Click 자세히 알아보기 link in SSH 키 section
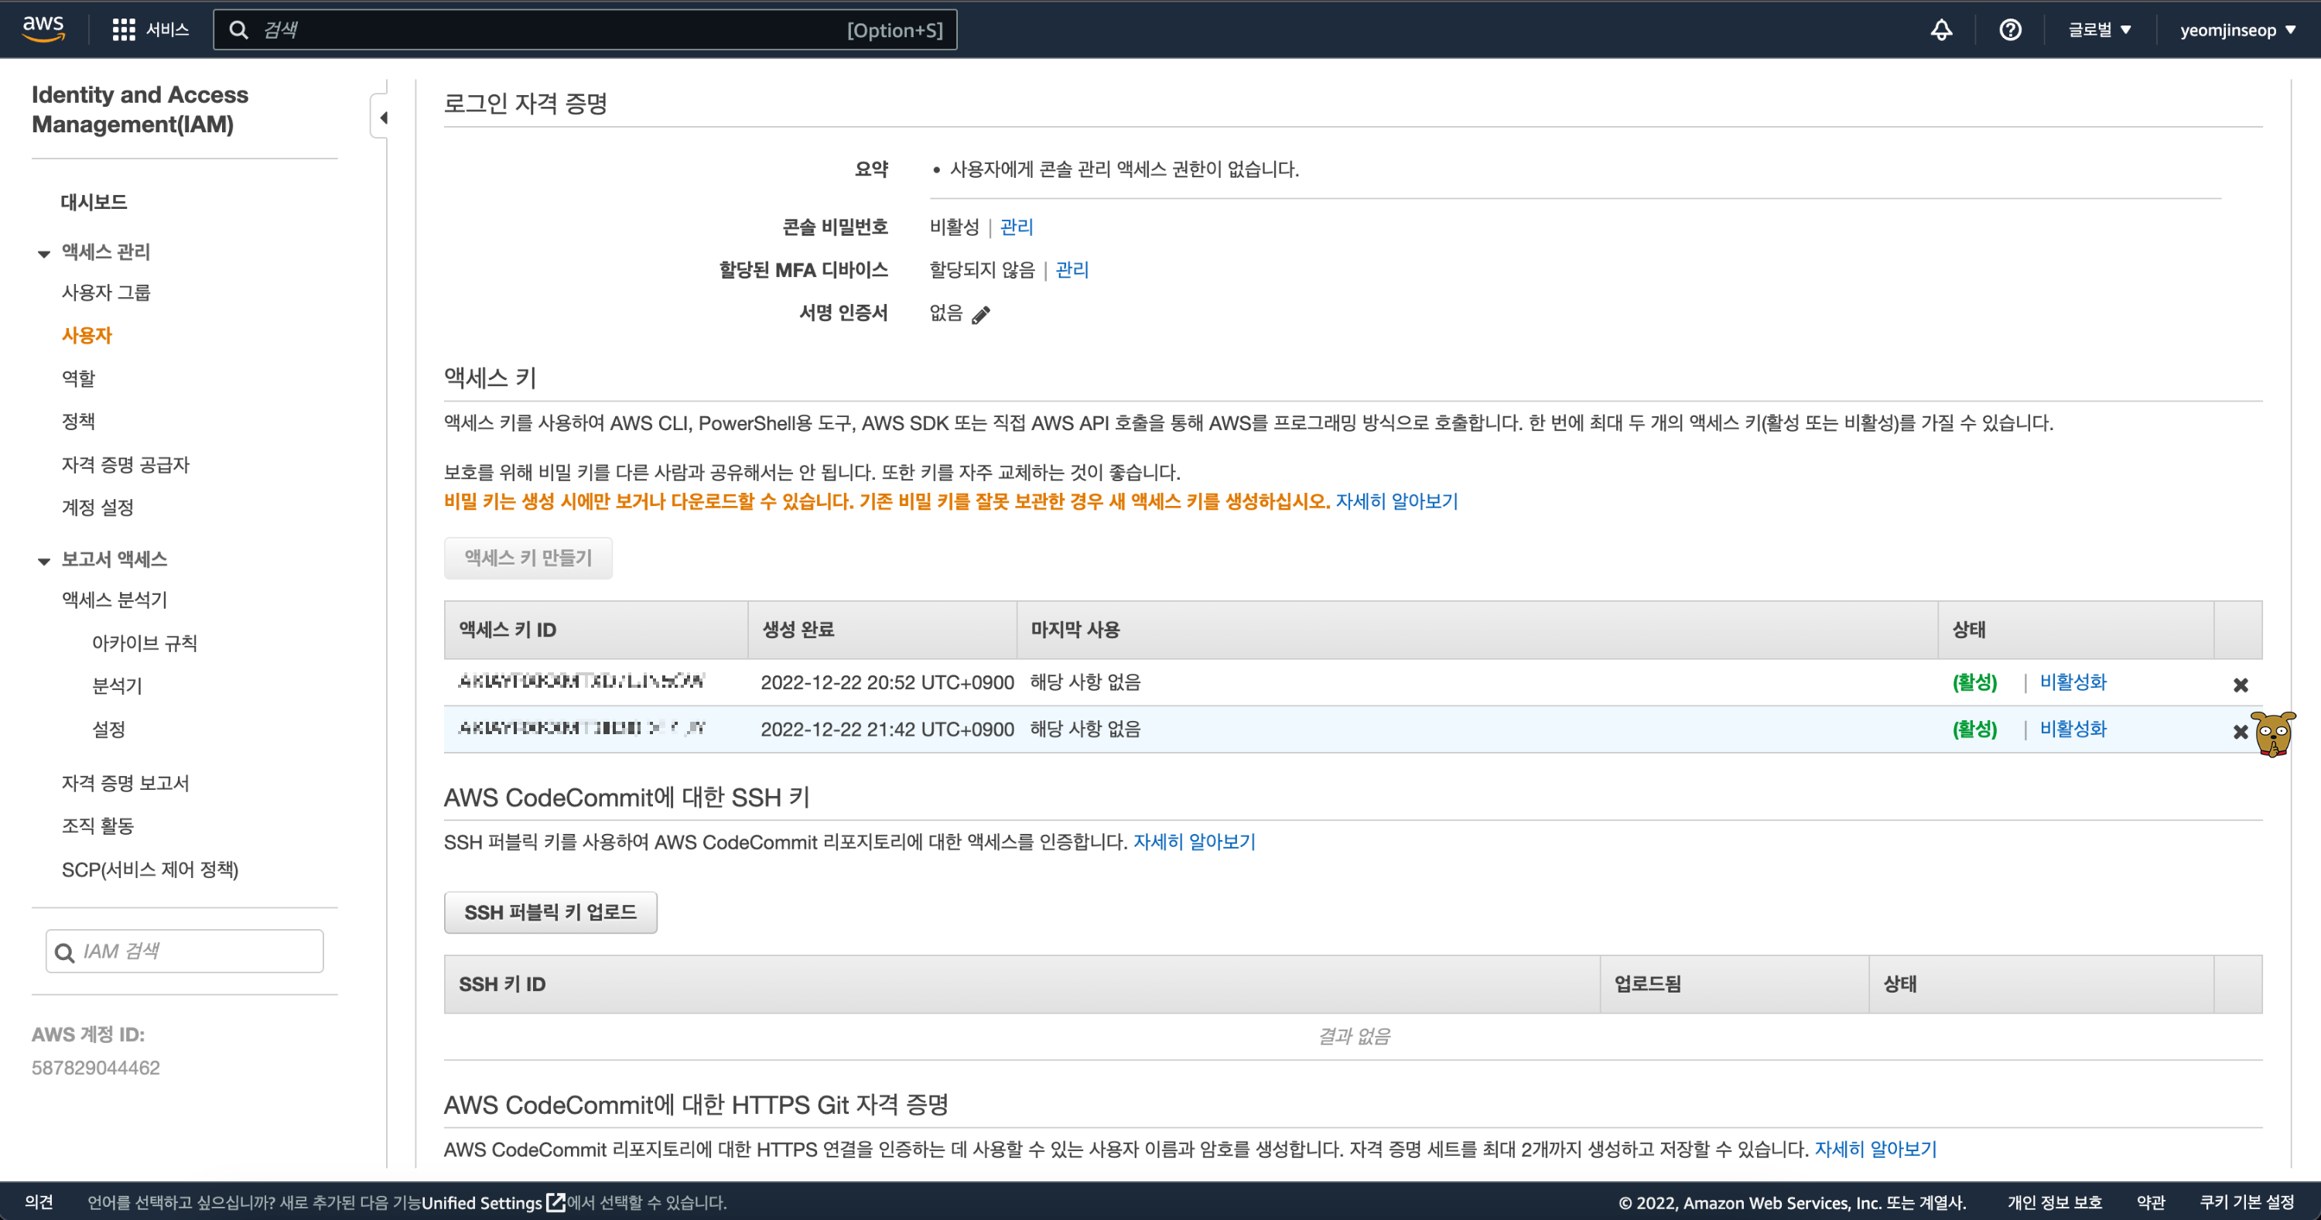 1194,842
